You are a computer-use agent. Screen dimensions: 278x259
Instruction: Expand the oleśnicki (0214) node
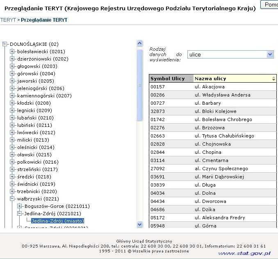(x=12, y=147)
